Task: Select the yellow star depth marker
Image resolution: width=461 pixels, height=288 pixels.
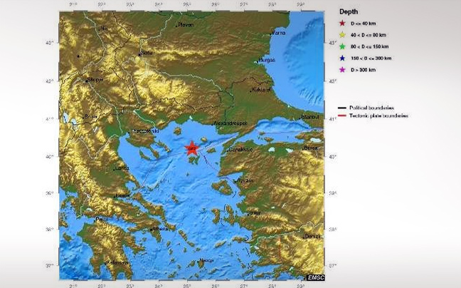Action: click(341, 34)
